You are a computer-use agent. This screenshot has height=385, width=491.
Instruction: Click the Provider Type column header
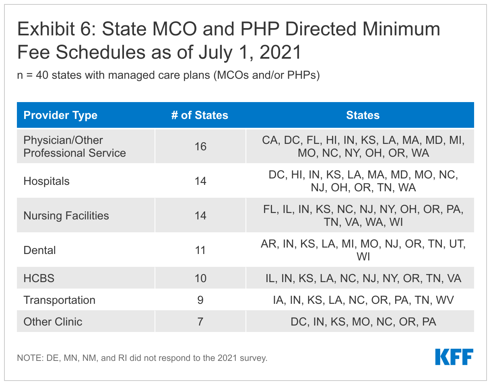tap(60, 115)
